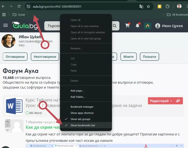Open the notifications bell
This screenshot has width=188, height=148.
tap(138, 25)
